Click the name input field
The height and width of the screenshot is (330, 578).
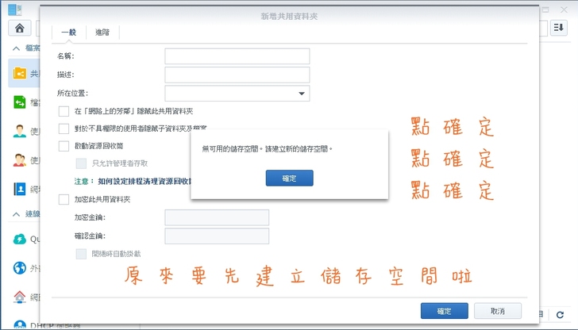coord(237,56)
